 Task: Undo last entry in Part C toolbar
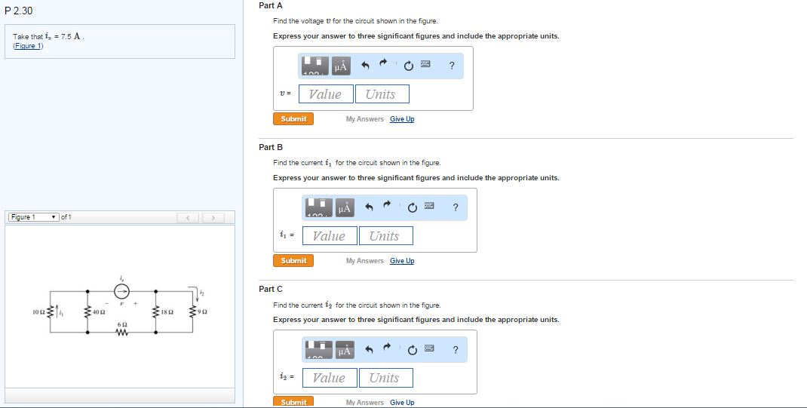370,349
